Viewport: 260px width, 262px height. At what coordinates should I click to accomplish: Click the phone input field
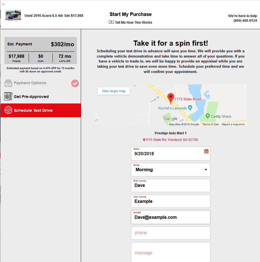(170, 233)
